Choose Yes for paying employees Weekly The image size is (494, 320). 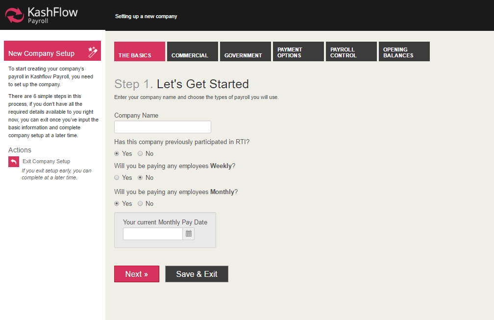pyautogui.click(x=117, y=177)
